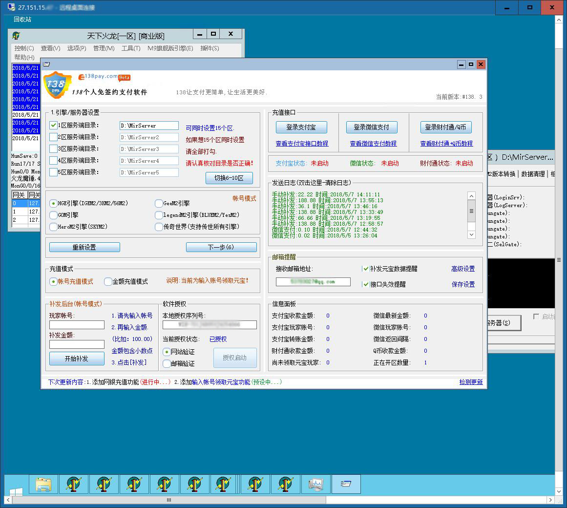Open the M9旗舰版引擎(E) menu

[170, 48]
